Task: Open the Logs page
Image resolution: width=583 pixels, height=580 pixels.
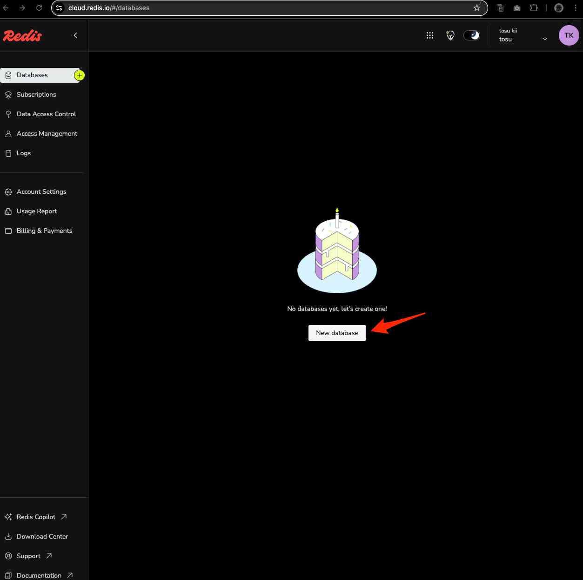Action: coord(24,153)
